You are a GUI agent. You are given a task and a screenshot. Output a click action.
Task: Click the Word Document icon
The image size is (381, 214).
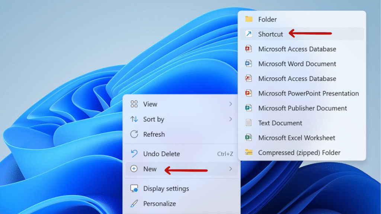(248, 63)
